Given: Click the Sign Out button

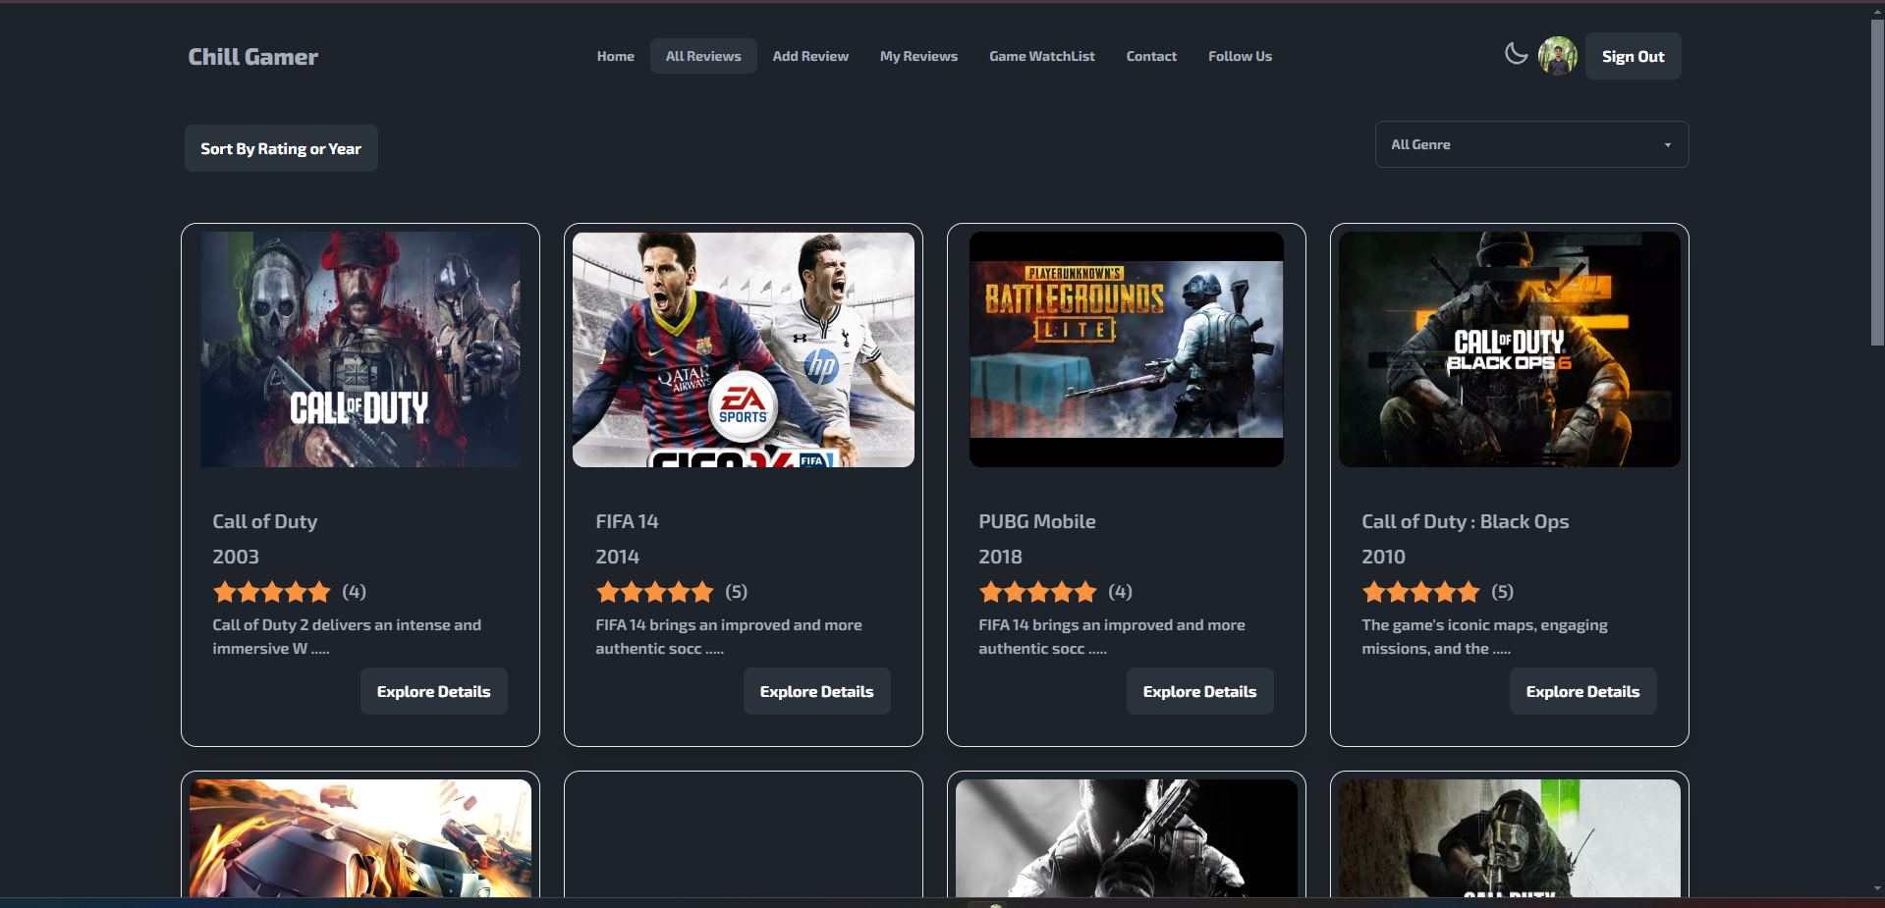Looking at the screenshot, I should [x=1633, y=56].
